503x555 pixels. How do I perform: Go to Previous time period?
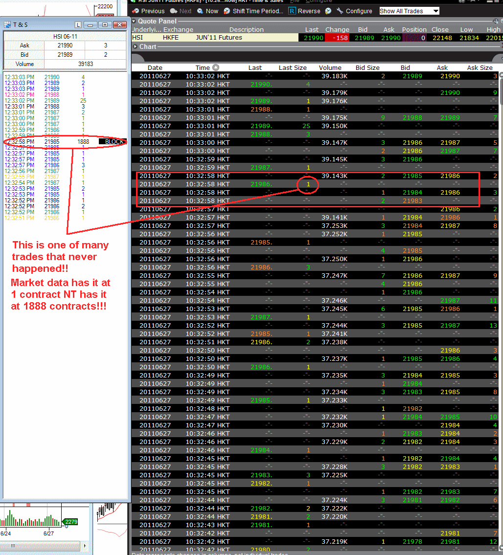click(x=148, y=11)
